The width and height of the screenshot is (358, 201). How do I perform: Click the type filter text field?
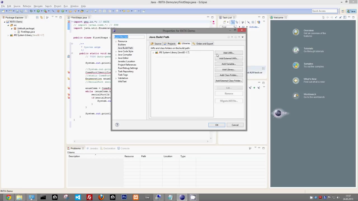tap(129, 37)
